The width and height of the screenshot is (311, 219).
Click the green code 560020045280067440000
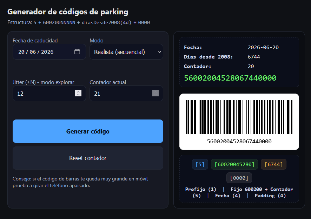[230, 78]
